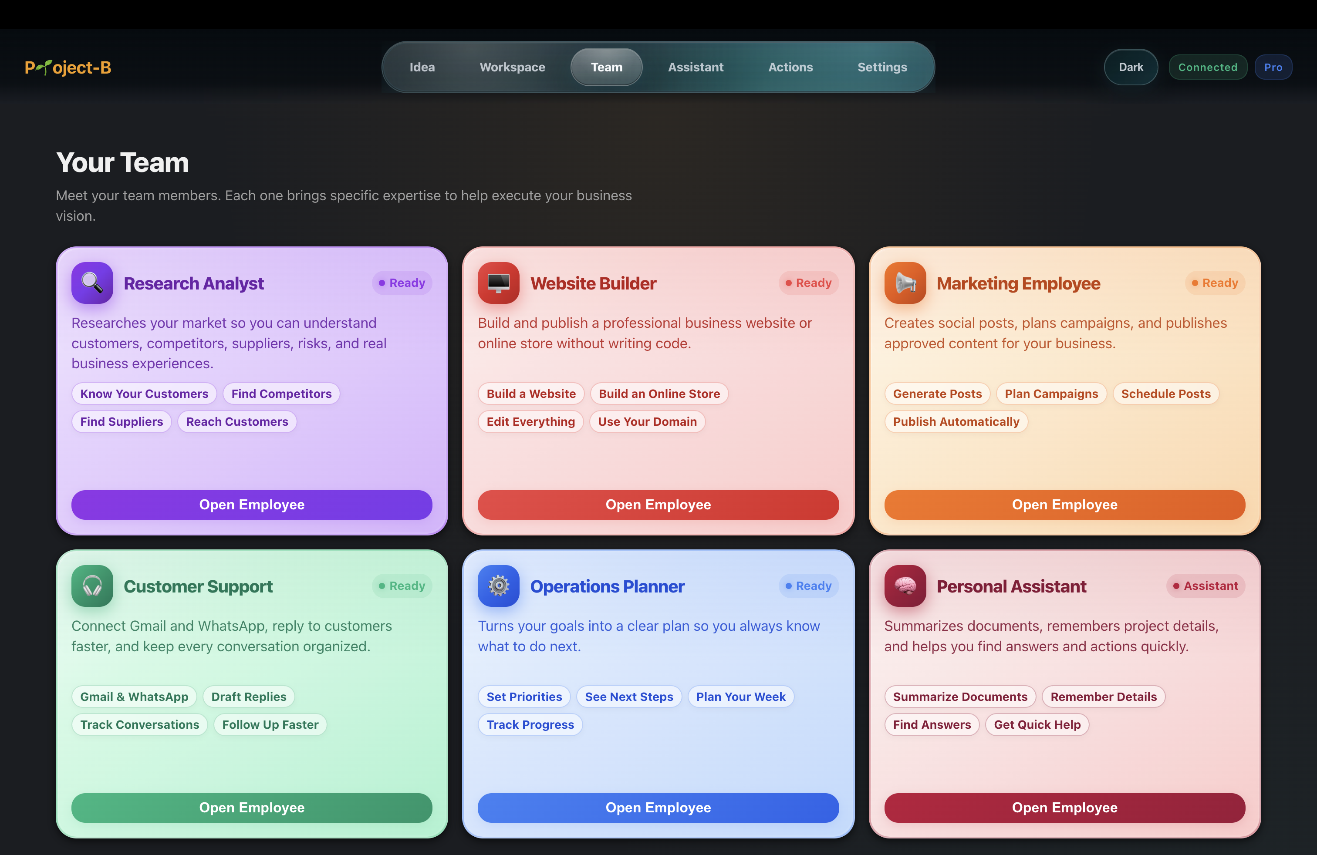
Task: Go to the Actions tab
Action: (x=790, y=67)
